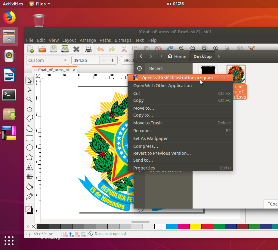
Task: Open the Edit menu in sK1
Action: pyautogui.click(x=41, y=40)
